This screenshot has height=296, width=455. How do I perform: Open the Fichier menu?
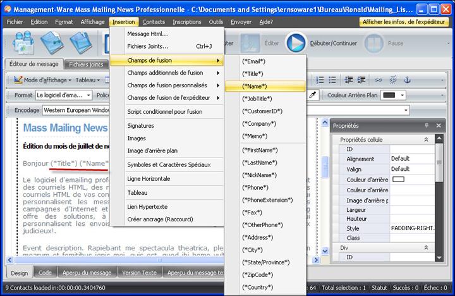15,22
